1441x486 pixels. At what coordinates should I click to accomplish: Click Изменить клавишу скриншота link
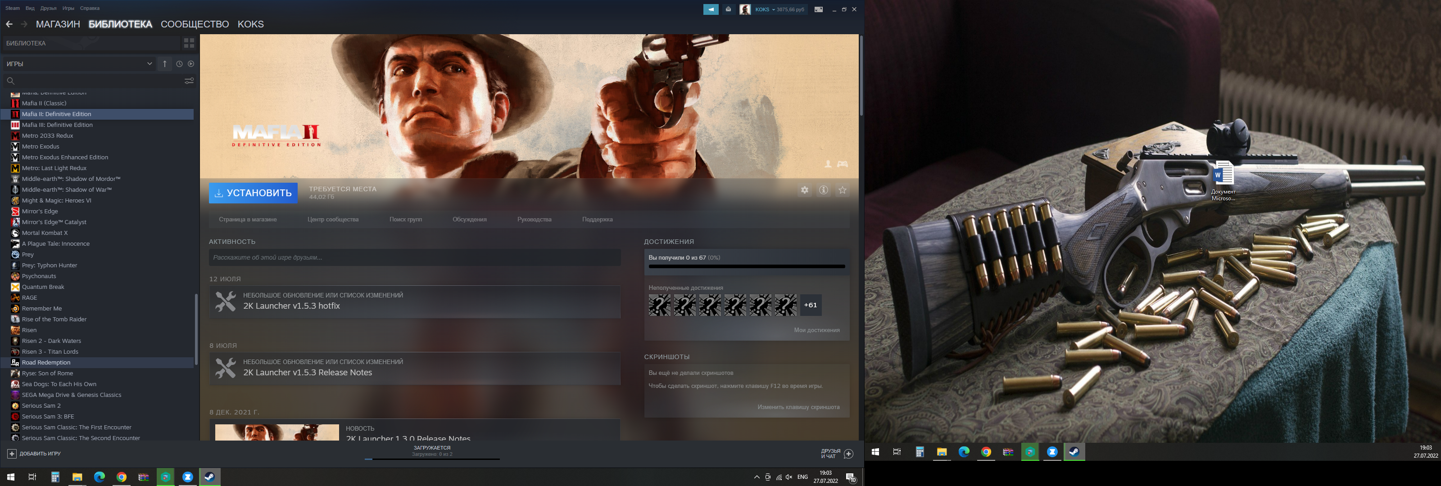tap(798, 407)
